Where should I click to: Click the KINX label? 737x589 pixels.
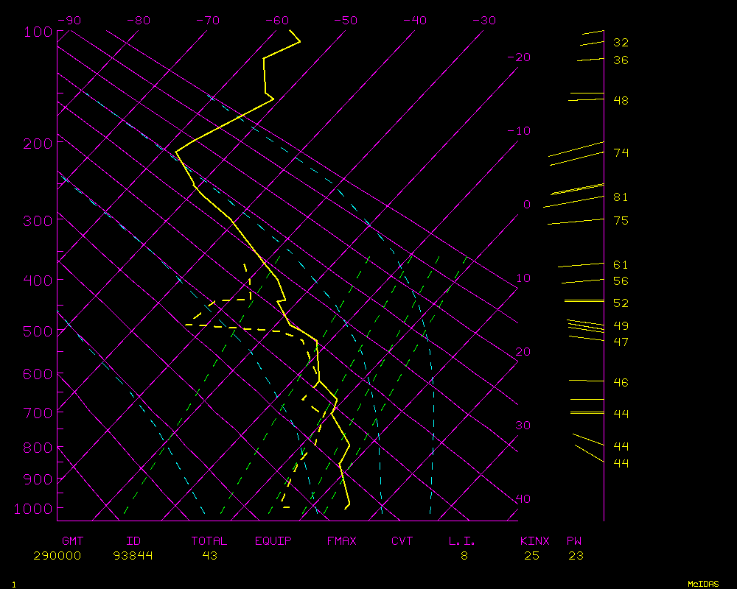[x=534, y=541]
